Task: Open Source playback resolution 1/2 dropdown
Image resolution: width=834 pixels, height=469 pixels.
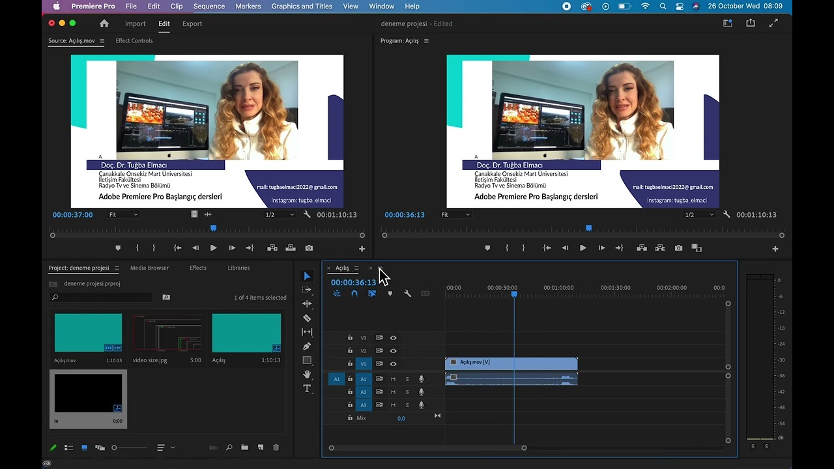Action: [280, 214]
